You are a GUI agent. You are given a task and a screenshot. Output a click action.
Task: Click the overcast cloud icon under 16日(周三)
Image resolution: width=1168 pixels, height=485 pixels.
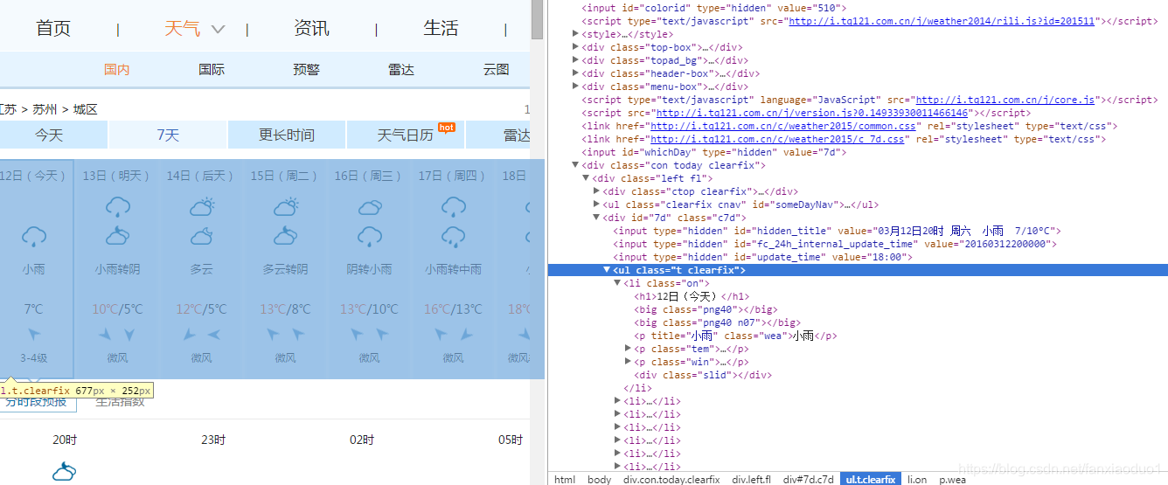click(x=370, y=208)
